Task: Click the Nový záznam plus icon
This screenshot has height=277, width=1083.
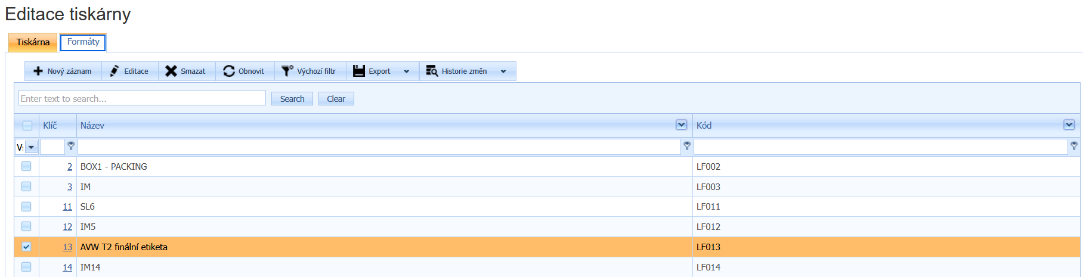Action: pyautogui.click(x=38, y=71)
